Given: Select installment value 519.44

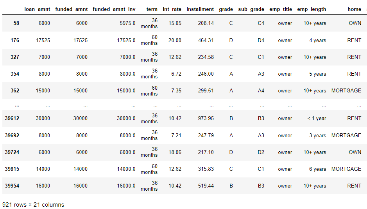Looking at the screenshot, I should coord(206,186).
